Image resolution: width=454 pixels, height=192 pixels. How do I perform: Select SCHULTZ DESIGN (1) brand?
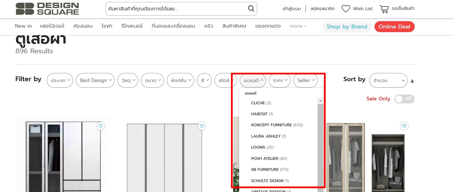270,181
